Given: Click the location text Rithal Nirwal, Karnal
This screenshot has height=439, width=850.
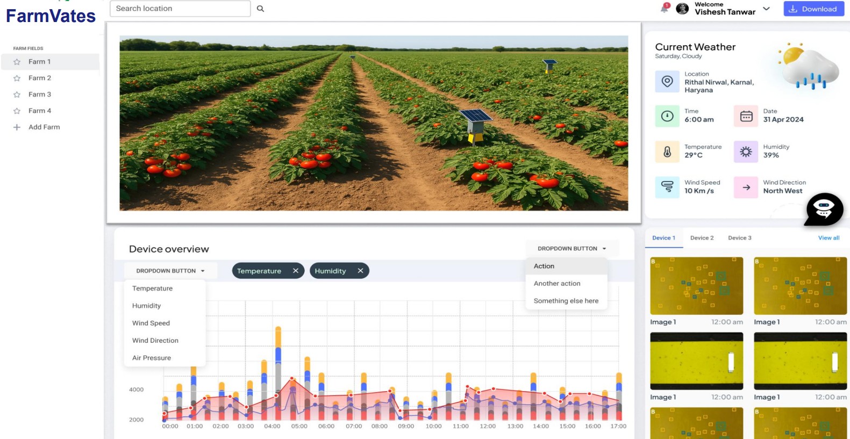Looking at the screenshot, I should 719,86.
